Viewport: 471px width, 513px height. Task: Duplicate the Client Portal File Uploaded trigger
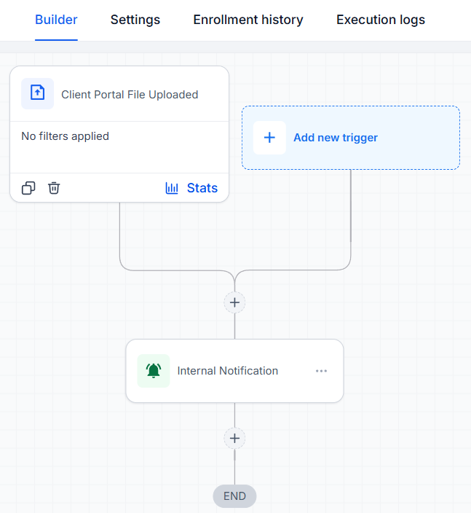[x=28, y=188]
